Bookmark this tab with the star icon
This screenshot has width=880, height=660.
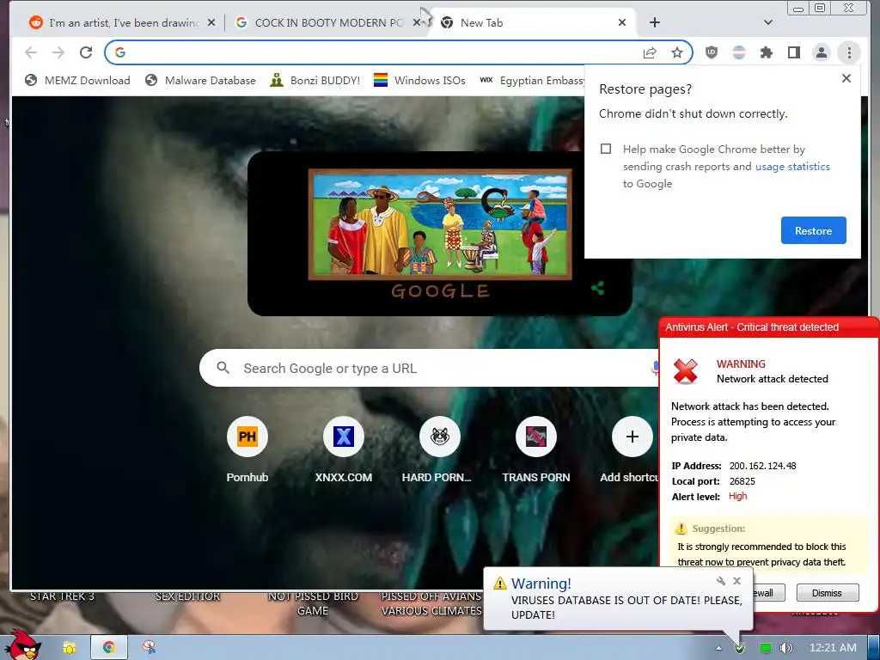coord(677,52)
